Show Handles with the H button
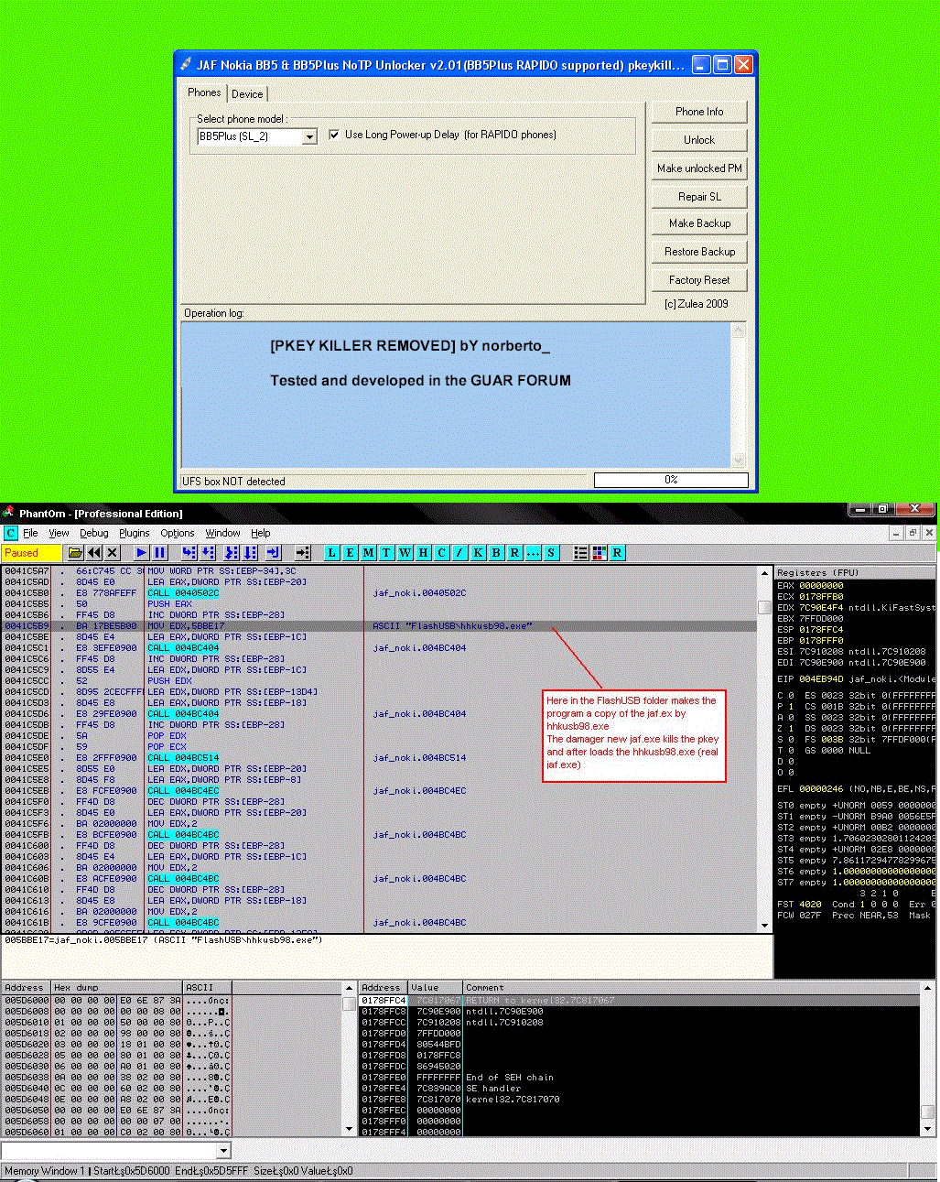Image resolution: width=940 pixels, height=1182 pixels. click(x=423, y=553)
